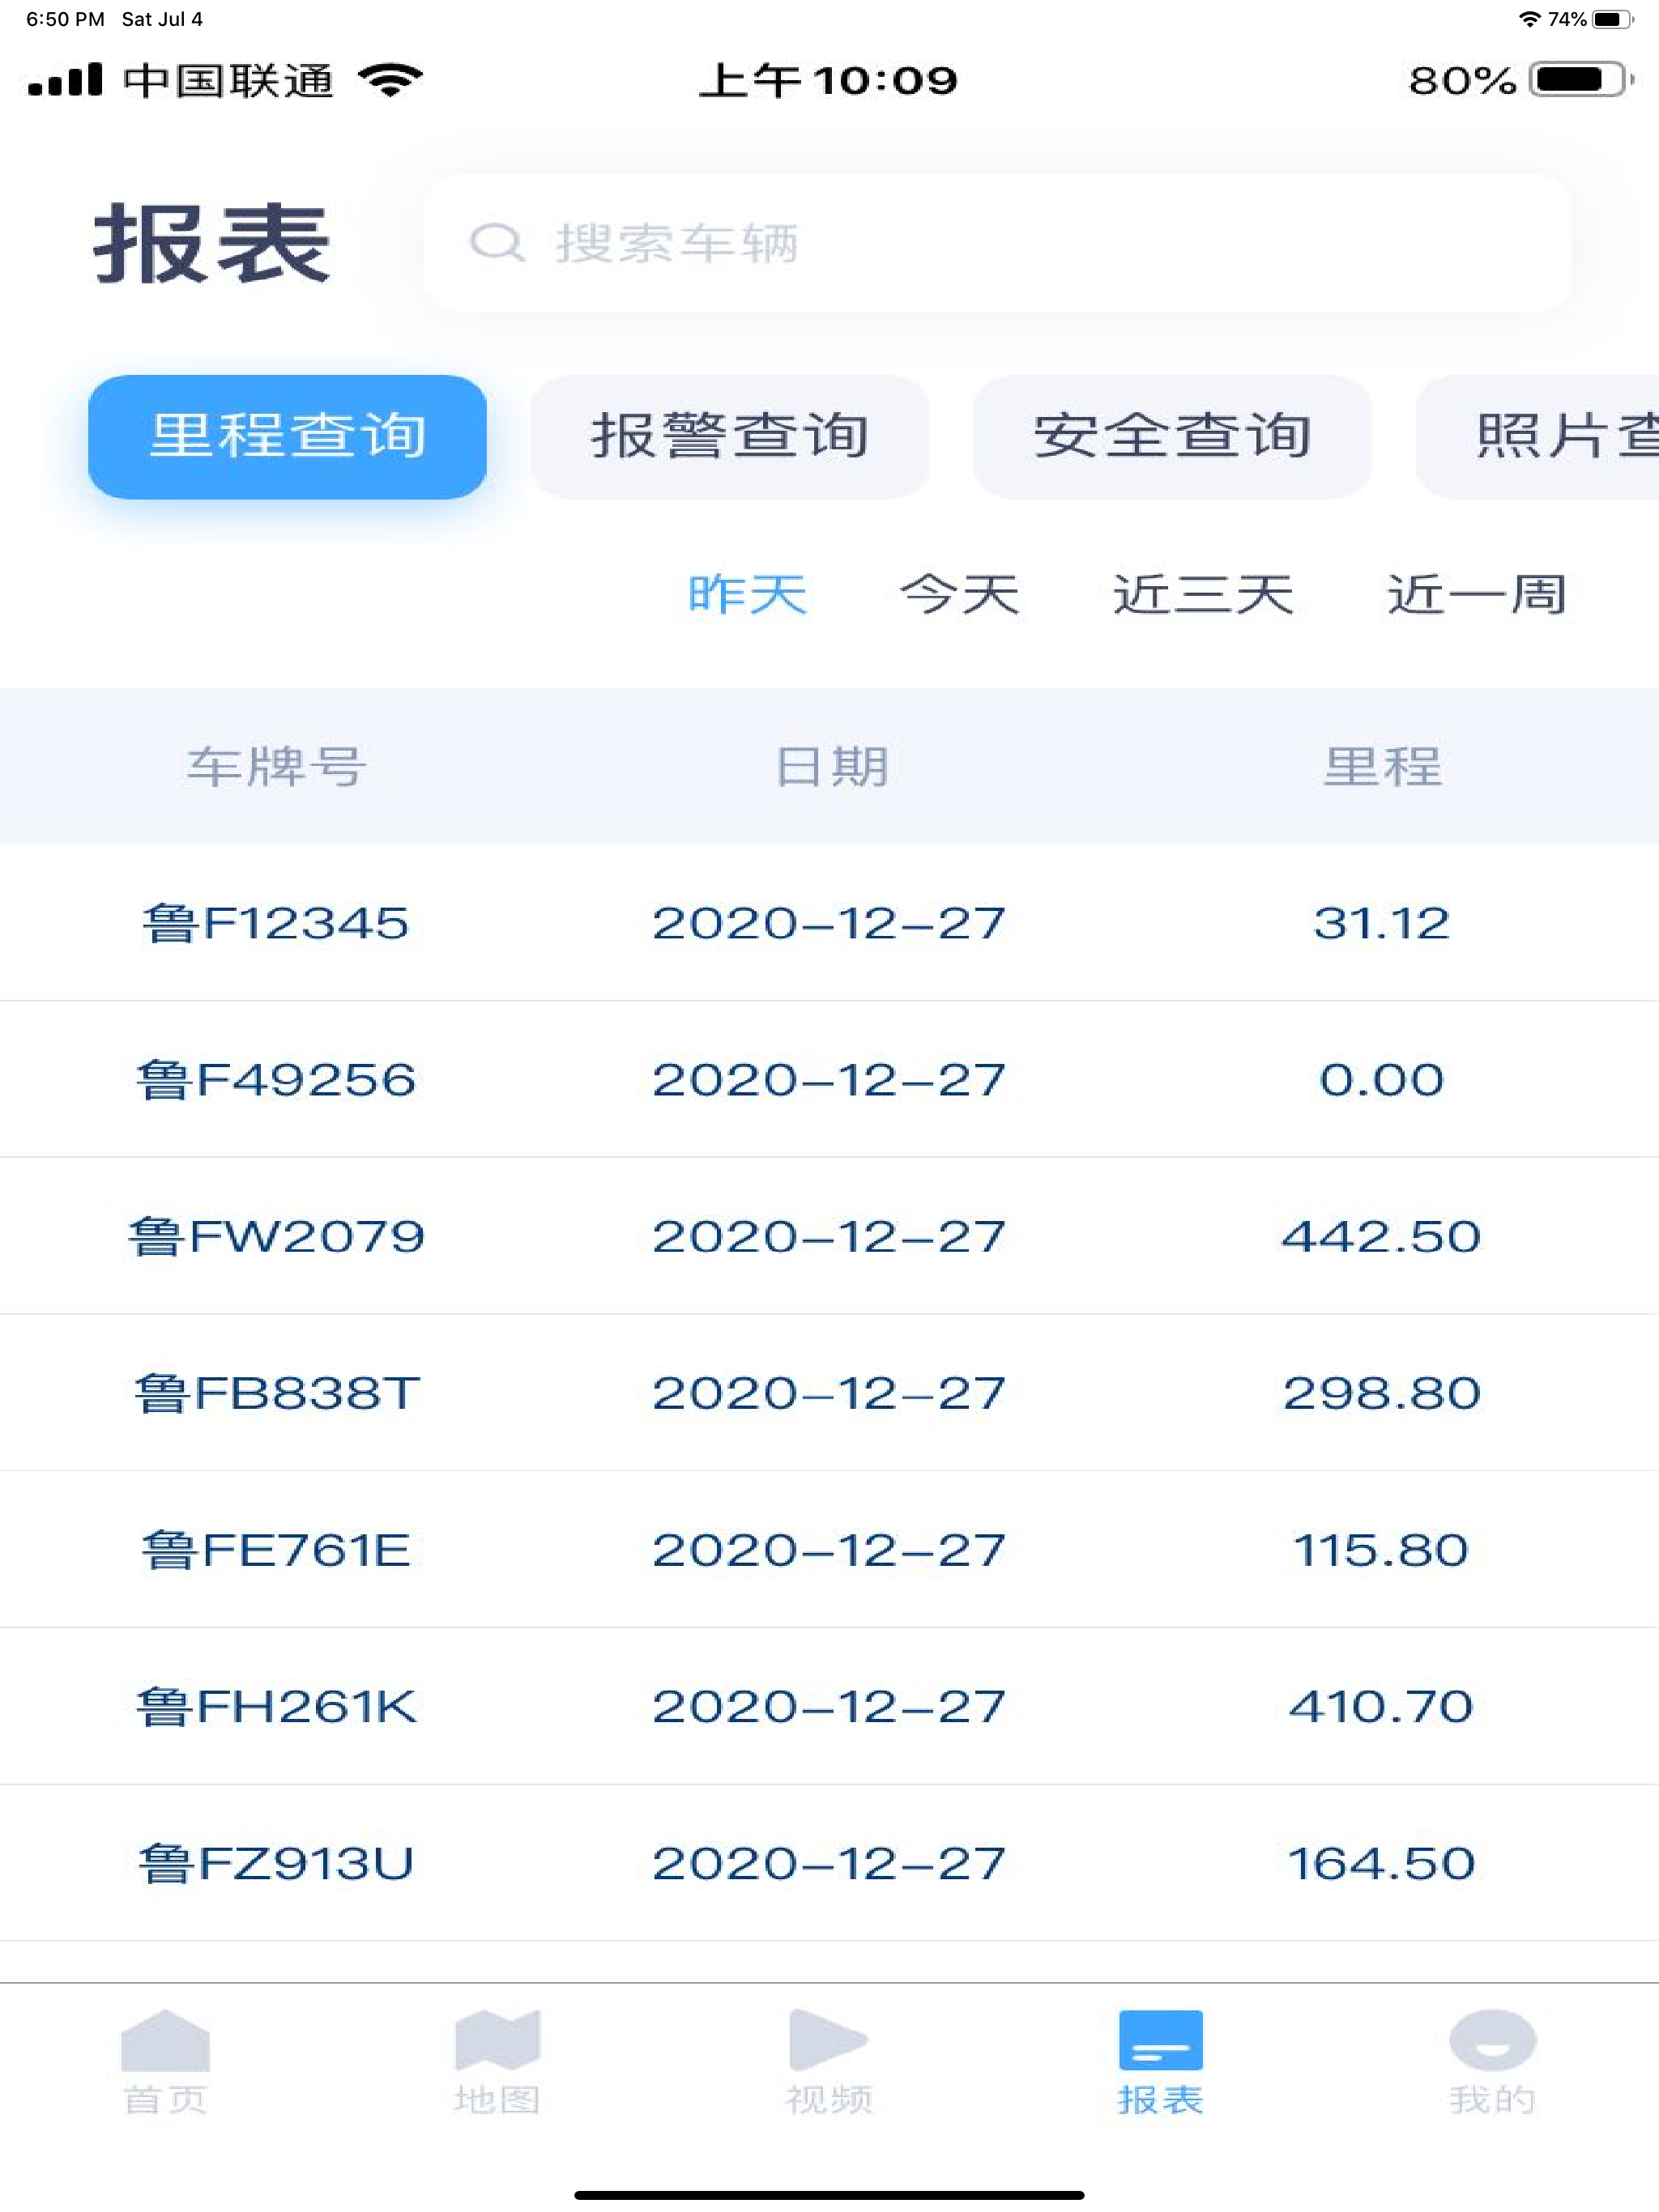1659x2212 pixels.
Task: Tap the iPad status bar Wi-Fi icon
Action: tap(1529, 19)
